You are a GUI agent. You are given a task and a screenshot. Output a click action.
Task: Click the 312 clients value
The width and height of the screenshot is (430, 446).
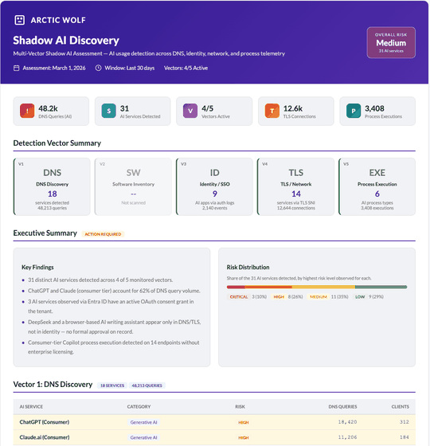click(x=405, y=422)
